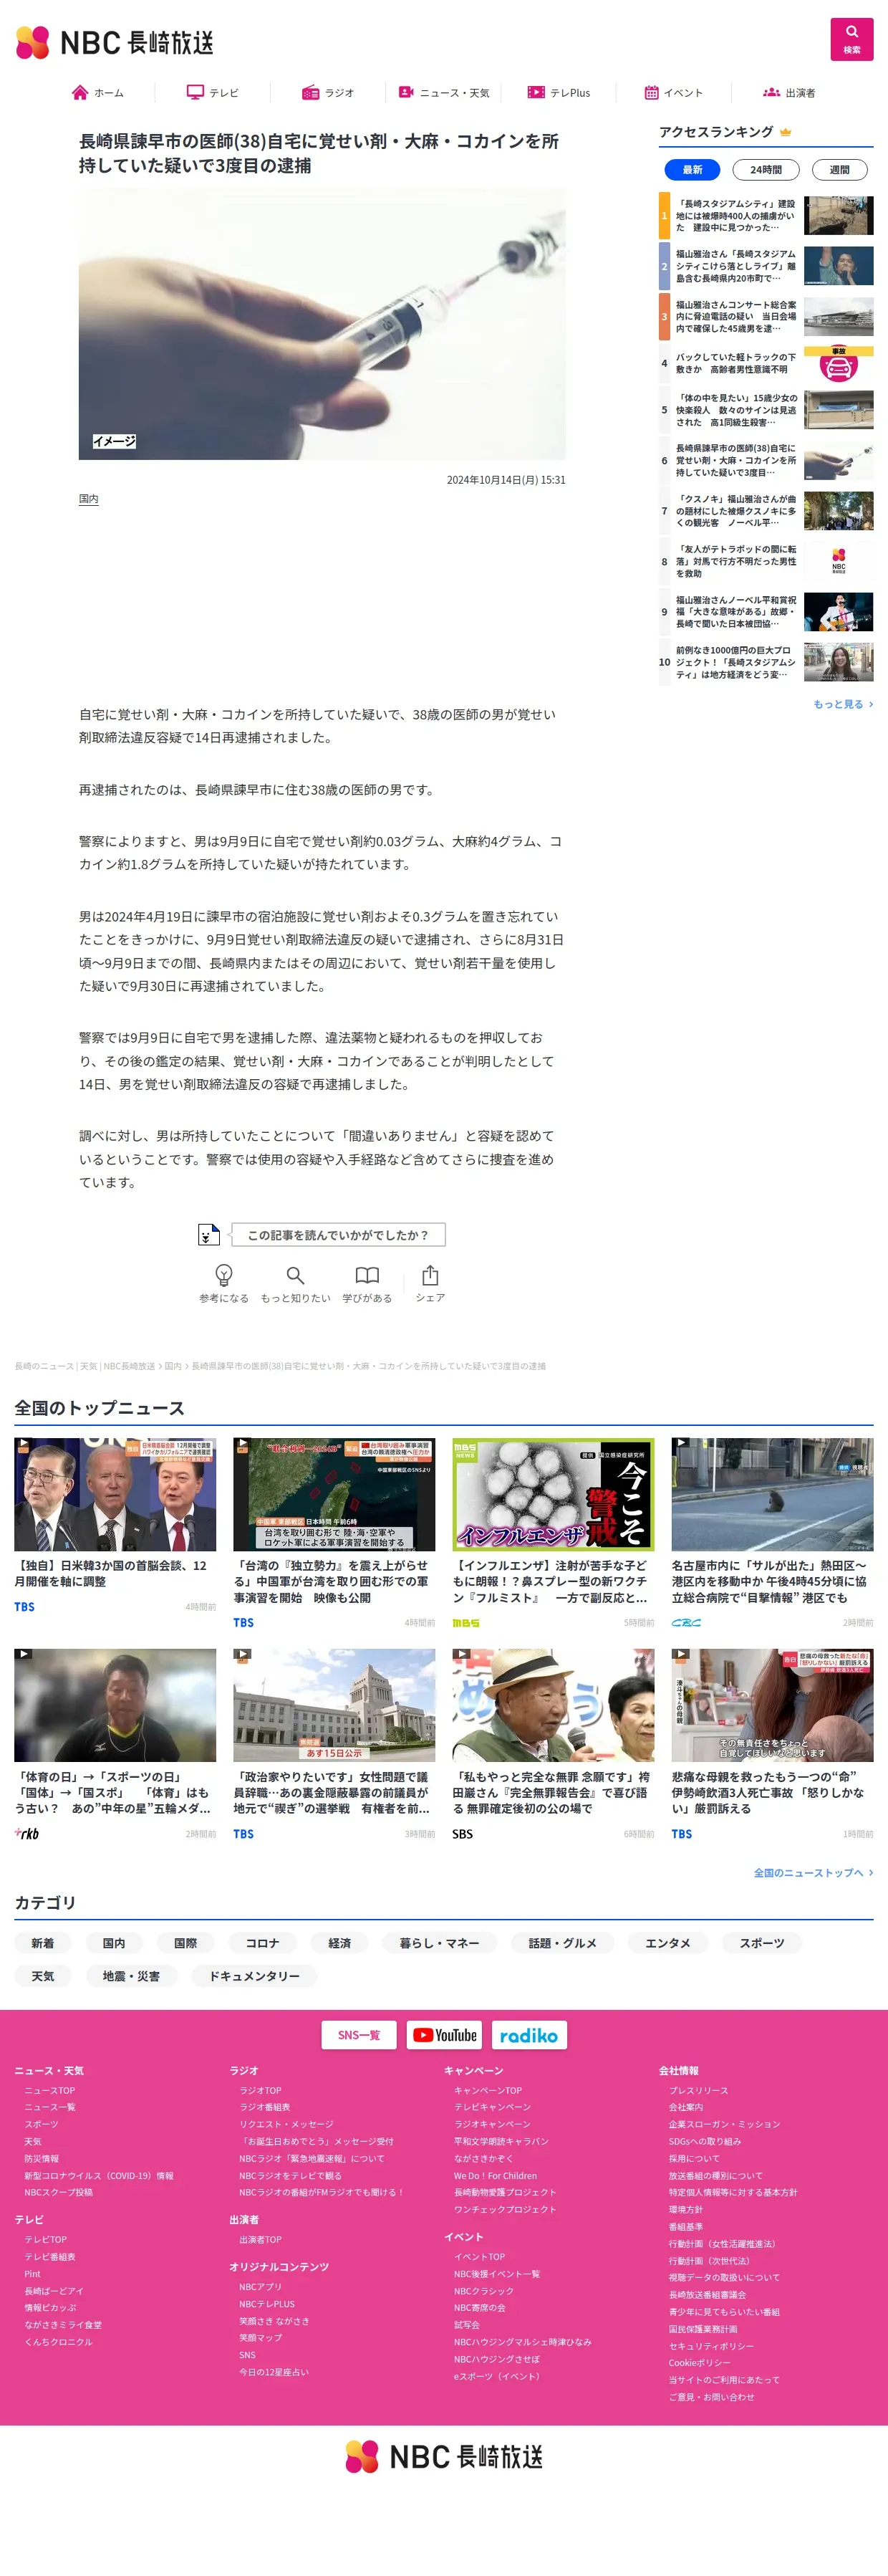Open the pink search button
The image size is (888, 2576).
[x=851, y=39]
